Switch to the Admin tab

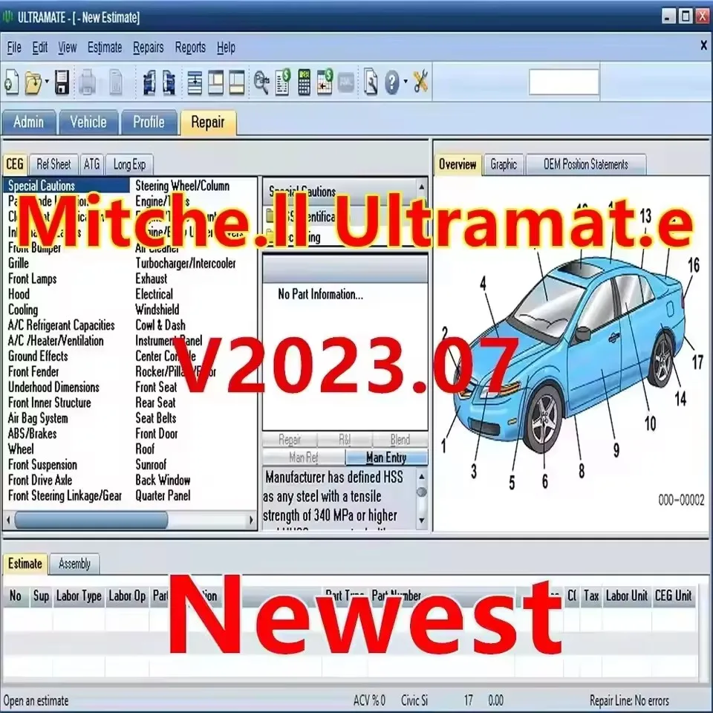[x=29, y=122]
